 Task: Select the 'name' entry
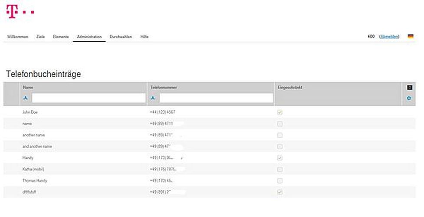(x=27, y=123)
